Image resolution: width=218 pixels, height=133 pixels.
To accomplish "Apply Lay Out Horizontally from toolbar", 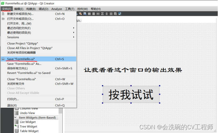I will tap(89, 14).
